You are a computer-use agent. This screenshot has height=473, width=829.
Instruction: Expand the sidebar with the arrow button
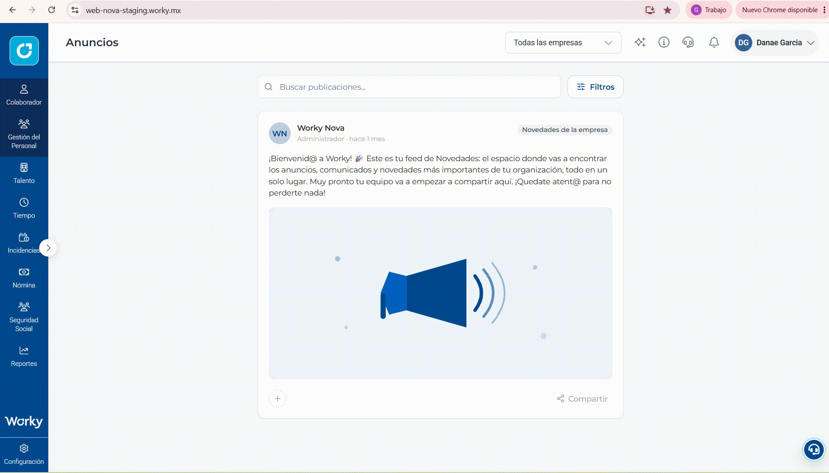[48, 248]
